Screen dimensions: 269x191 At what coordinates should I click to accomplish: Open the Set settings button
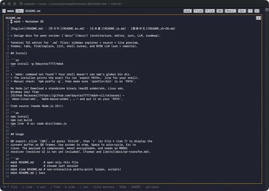point(242,11)
